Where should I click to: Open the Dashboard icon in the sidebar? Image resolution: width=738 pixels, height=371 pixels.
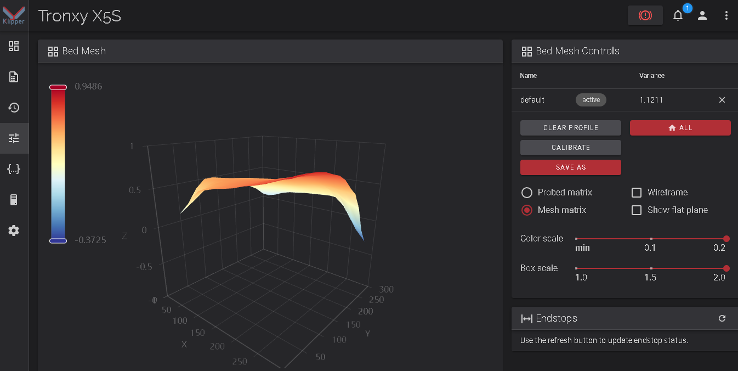click(x=14, y=46)
